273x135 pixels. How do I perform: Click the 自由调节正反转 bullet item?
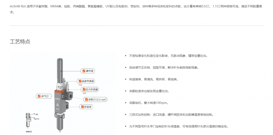[164, 67]
